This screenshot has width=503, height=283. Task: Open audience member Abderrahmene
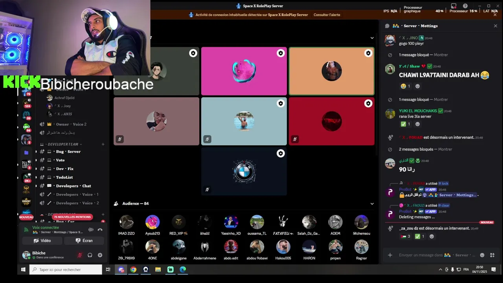(205, 250)
